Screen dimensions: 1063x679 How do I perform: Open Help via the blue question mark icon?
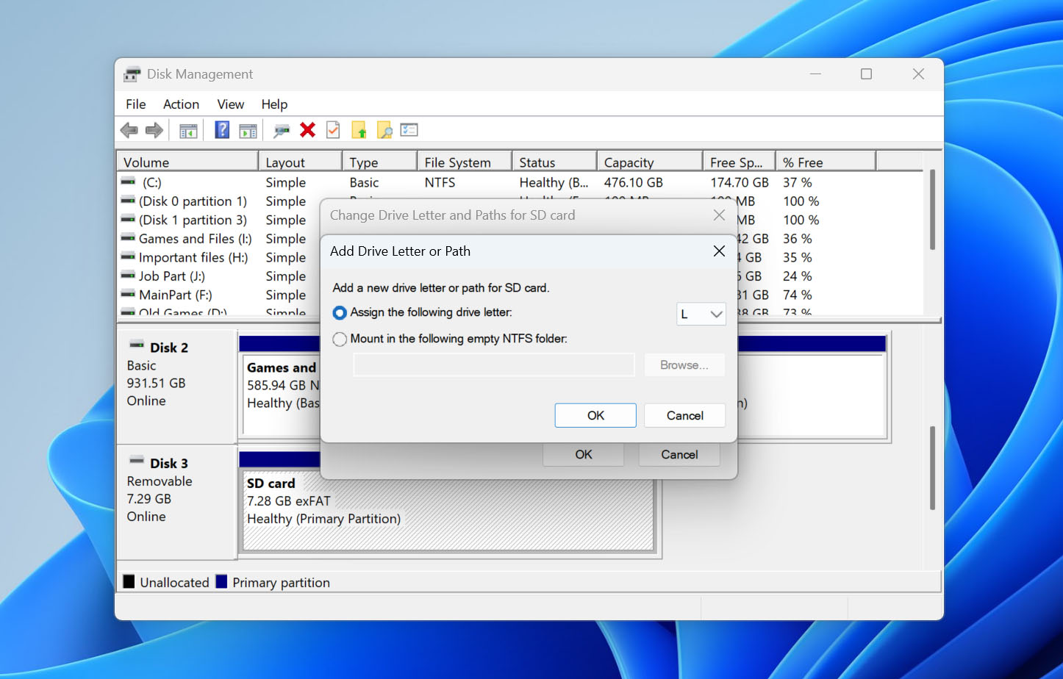point(222,130)
